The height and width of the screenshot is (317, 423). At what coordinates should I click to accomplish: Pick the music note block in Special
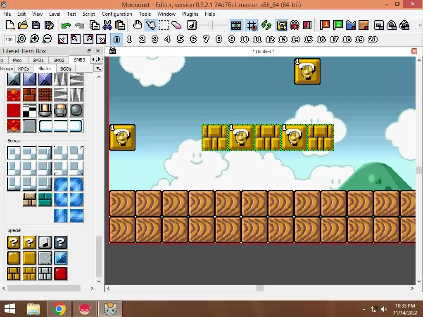[45, 242]
